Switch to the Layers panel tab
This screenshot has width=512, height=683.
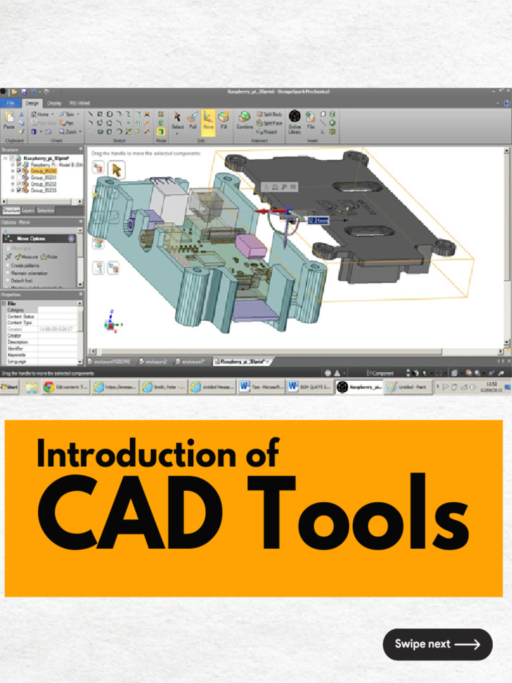[28, 210]
